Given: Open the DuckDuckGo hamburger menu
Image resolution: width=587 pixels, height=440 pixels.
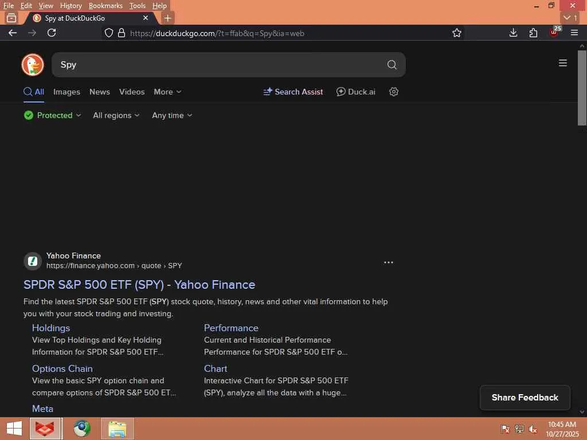Looking at the screenshot, I should (562, 63).
